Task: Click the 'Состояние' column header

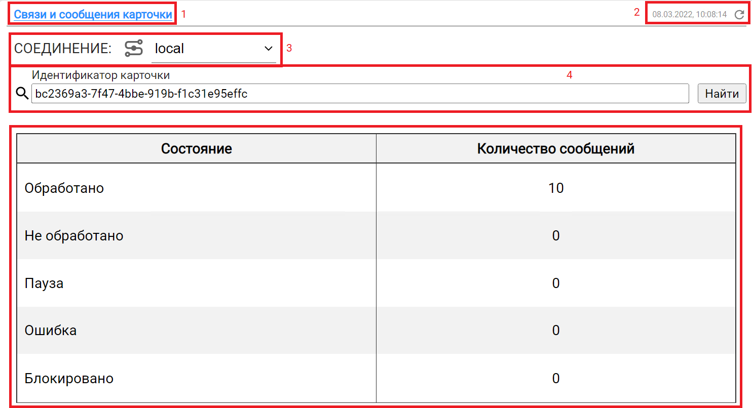Action: (196, 148)
